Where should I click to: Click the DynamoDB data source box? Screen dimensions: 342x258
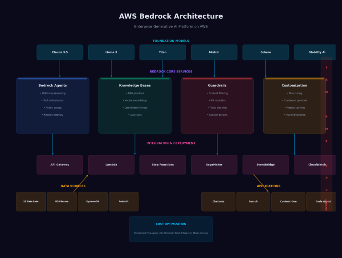coord(93,202)
